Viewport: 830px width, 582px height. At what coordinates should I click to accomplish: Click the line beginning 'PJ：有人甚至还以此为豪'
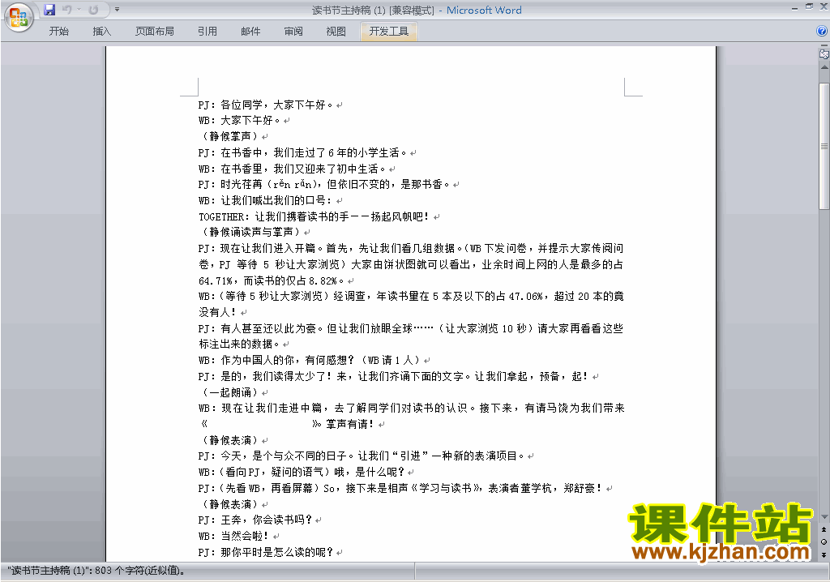pos(411,328)
